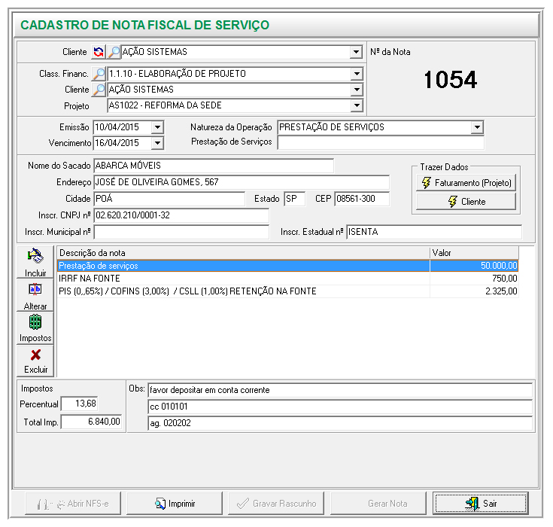Image resolution: width=553 pixels, height=527 pixels.
Task: Click the 'Descrição da nota' column header
Action: (243, 253)
